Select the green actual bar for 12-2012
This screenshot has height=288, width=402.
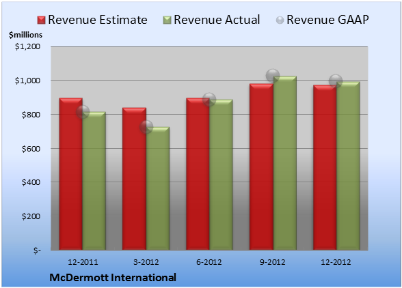pos(348,166)
